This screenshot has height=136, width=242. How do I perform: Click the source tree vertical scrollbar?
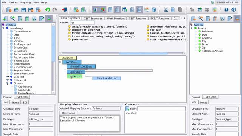click(53, 44)
